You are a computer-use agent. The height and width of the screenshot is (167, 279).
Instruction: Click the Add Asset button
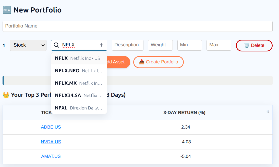tap(118, 62)
